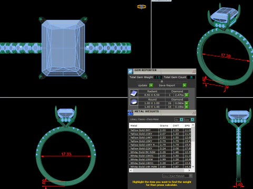253x189 pixels.
Task: Close the Metal Weights panel
Action: [x=193, y=112]
